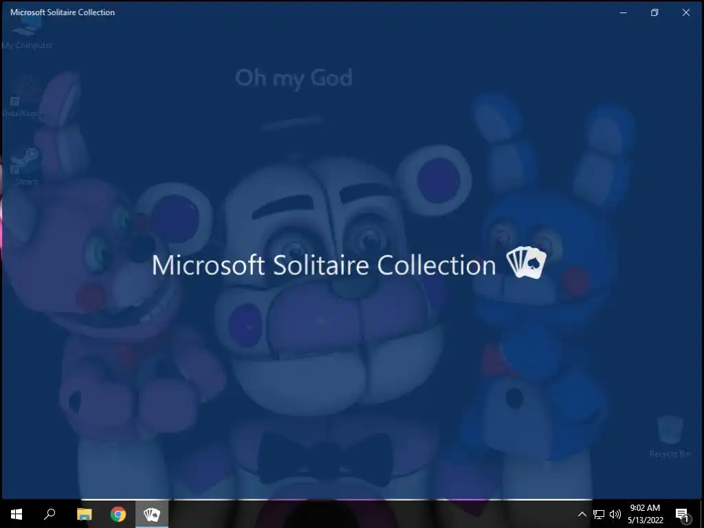Click the Microsoft Solitaire Collection cards logo

click(x=526, y=263)
